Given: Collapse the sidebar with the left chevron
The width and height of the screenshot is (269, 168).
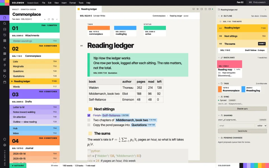Looking at the screenshot, I should tap(57, 19).
